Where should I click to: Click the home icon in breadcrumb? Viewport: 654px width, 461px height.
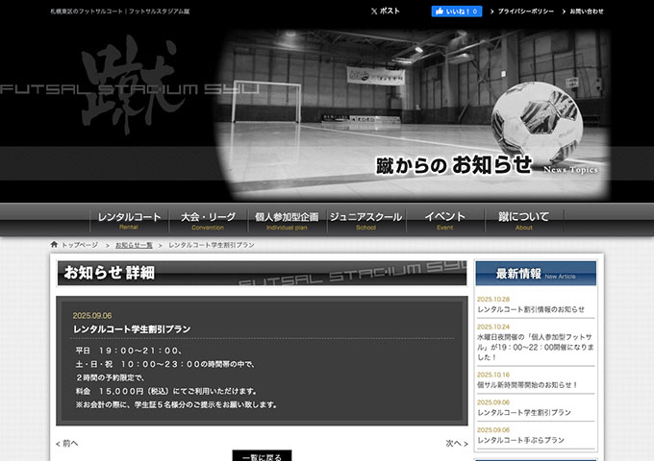click(x=55, y=245)
